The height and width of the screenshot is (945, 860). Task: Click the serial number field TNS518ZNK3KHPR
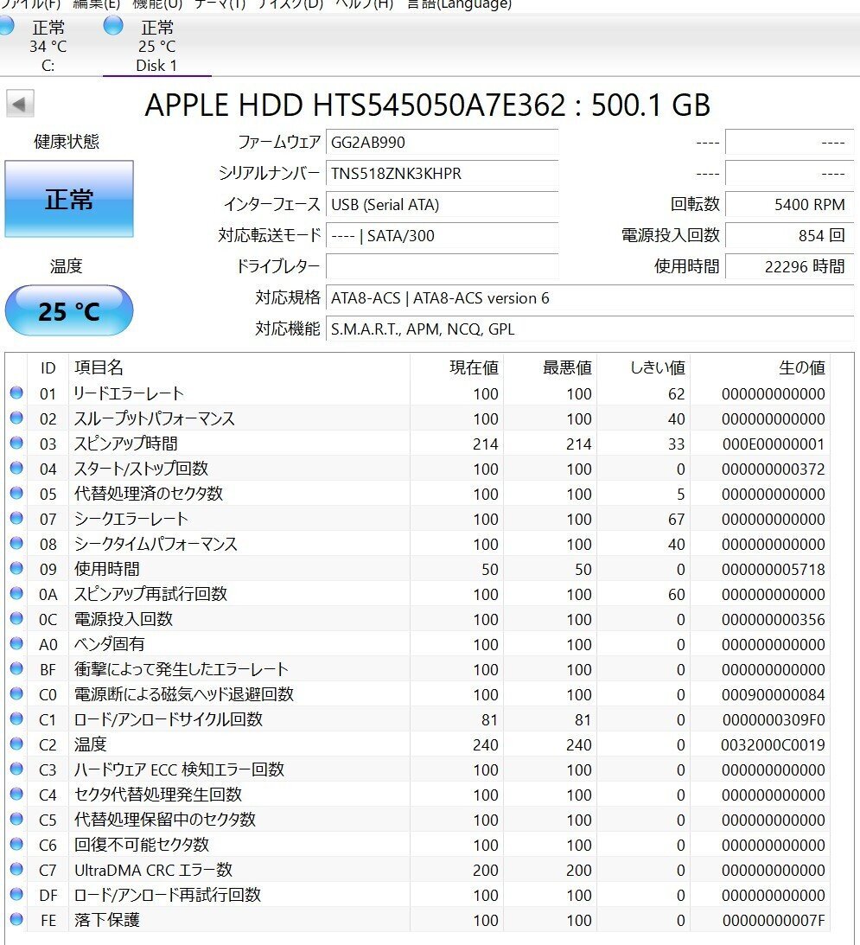442,174
